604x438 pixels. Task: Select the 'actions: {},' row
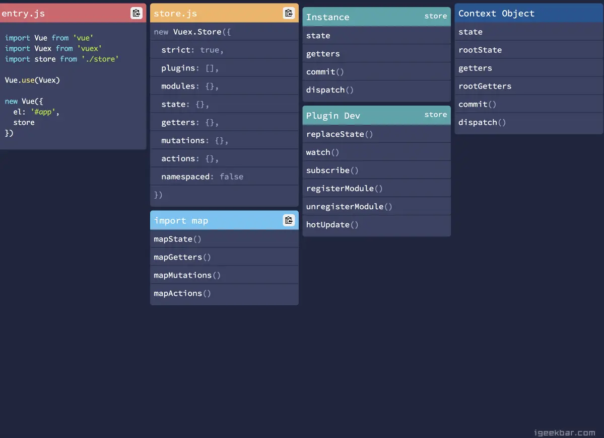pos(224,158)
